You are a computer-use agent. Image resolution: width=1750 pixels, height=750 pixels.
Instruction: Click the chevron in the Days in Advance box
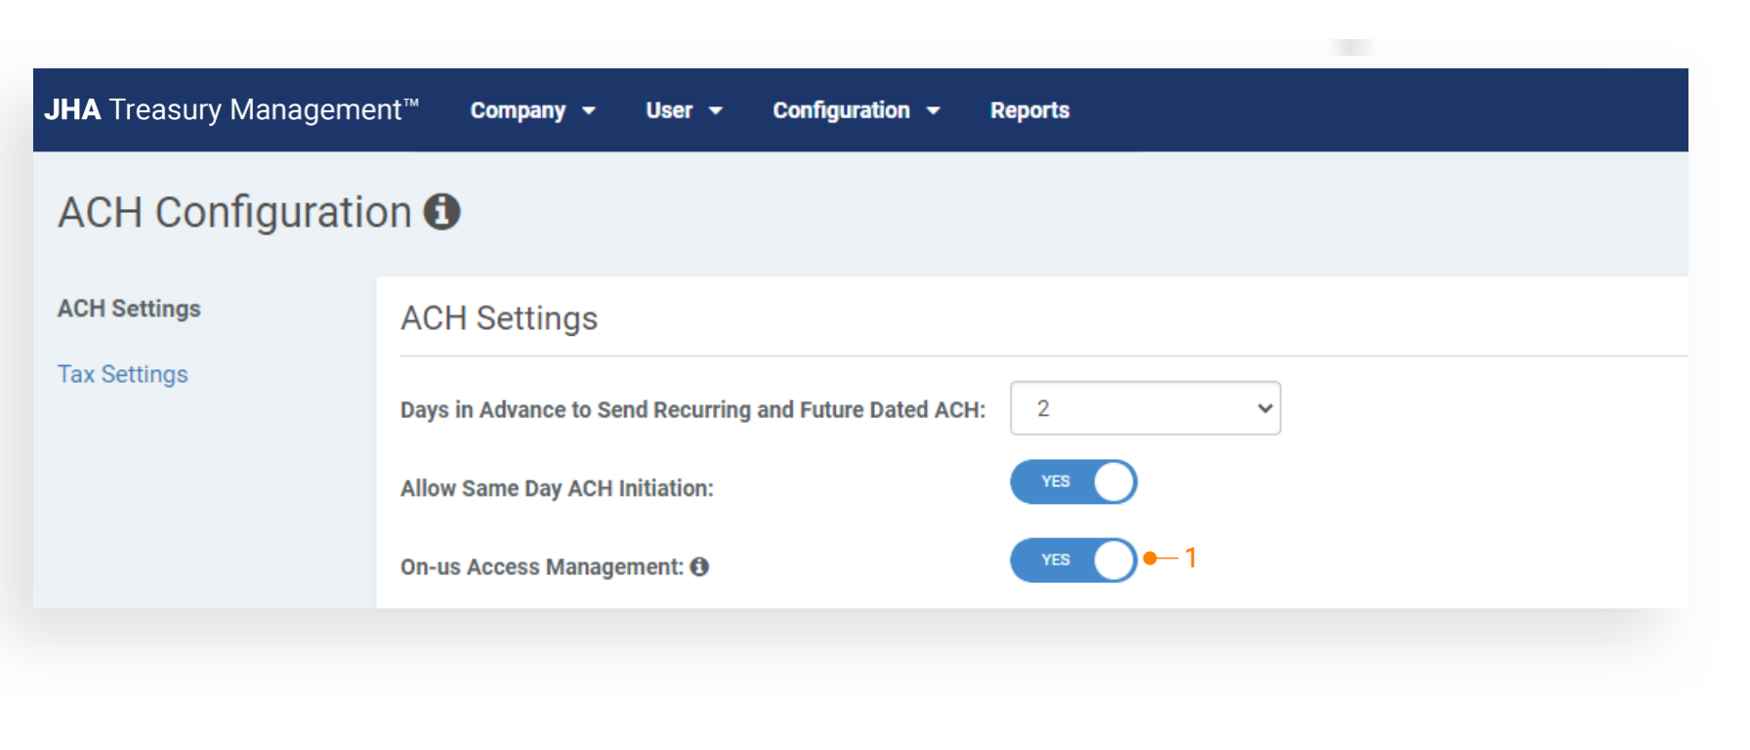(x=1265, y=408)
